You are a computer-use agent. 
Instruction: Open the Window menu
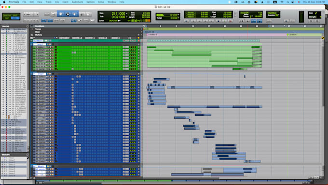pos(112,2)
